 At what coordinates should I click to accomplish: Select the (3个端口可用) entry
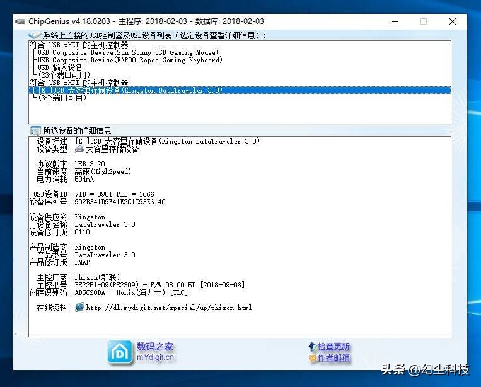[x=62, y=98]
